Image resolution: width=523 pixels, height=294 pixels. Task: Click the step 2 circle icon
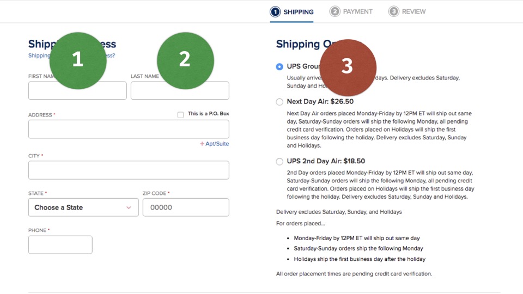coord(335,11)
